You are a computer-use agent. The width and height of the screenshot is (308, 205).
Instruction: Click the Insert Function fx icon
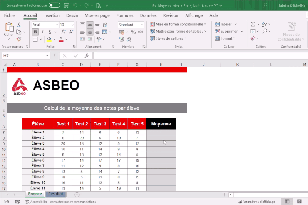tap(87, 56)
